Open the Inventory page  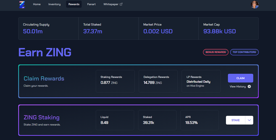click(54, 4)
